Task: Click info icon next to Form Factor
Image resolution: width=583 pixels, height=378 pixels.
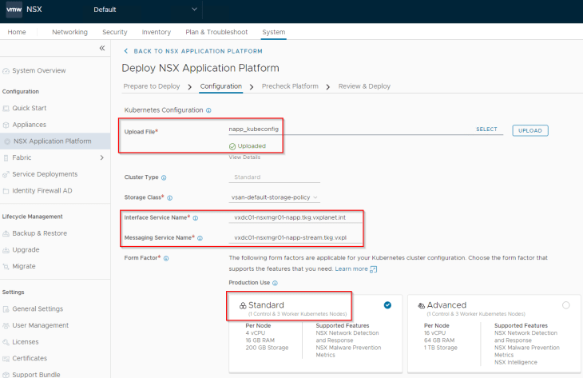Action: tap(166, 258)
